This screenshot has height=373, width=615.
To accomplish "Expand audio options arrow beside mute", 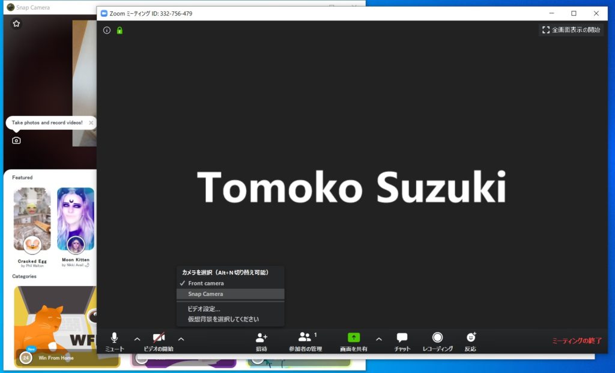I will (138, 339).
